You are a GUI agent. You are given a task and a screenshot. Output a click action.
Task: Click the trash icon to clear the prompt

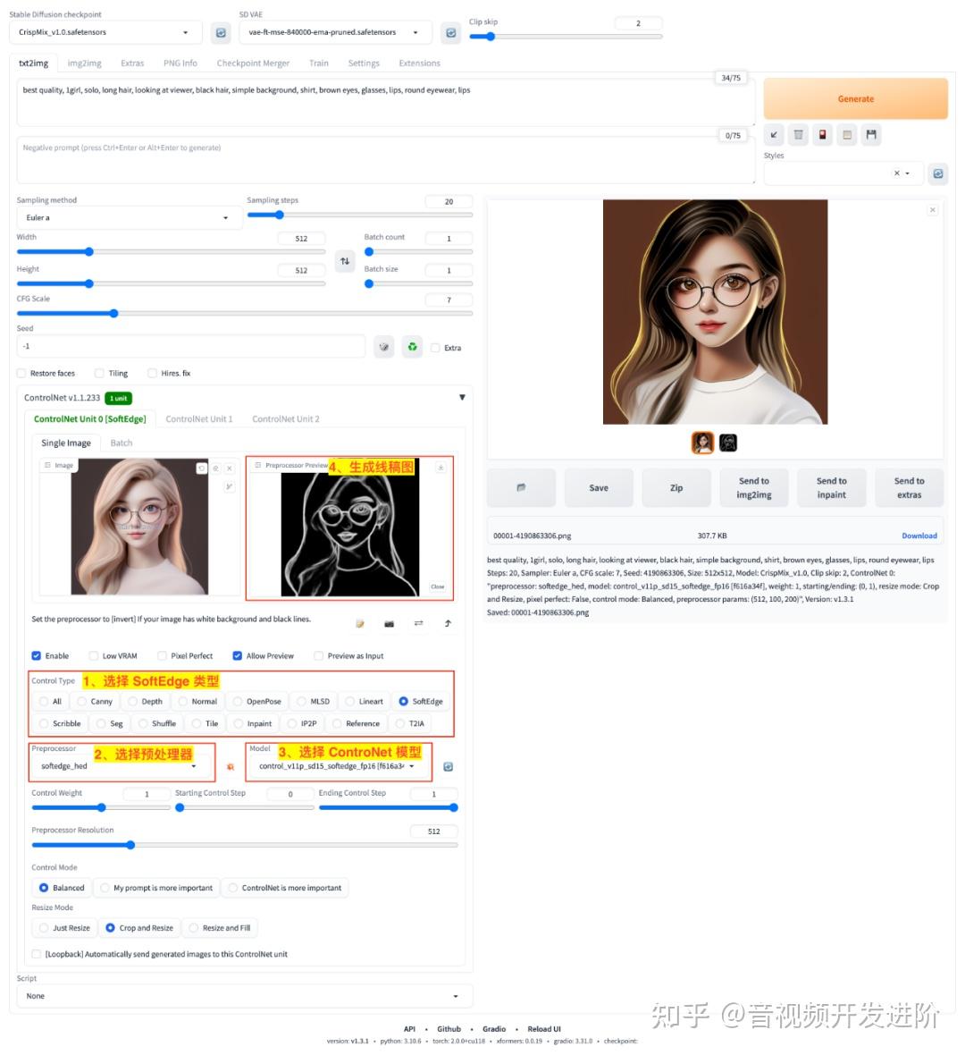[x=798, y=134]
